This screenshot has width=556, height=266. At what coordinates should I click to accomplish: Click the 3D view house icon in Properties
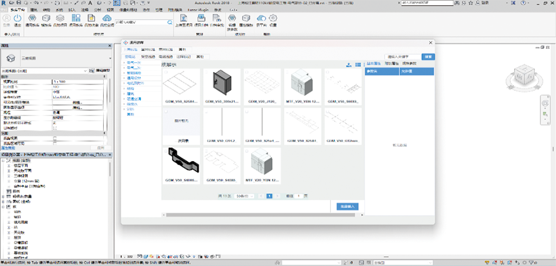pos(12,58)
